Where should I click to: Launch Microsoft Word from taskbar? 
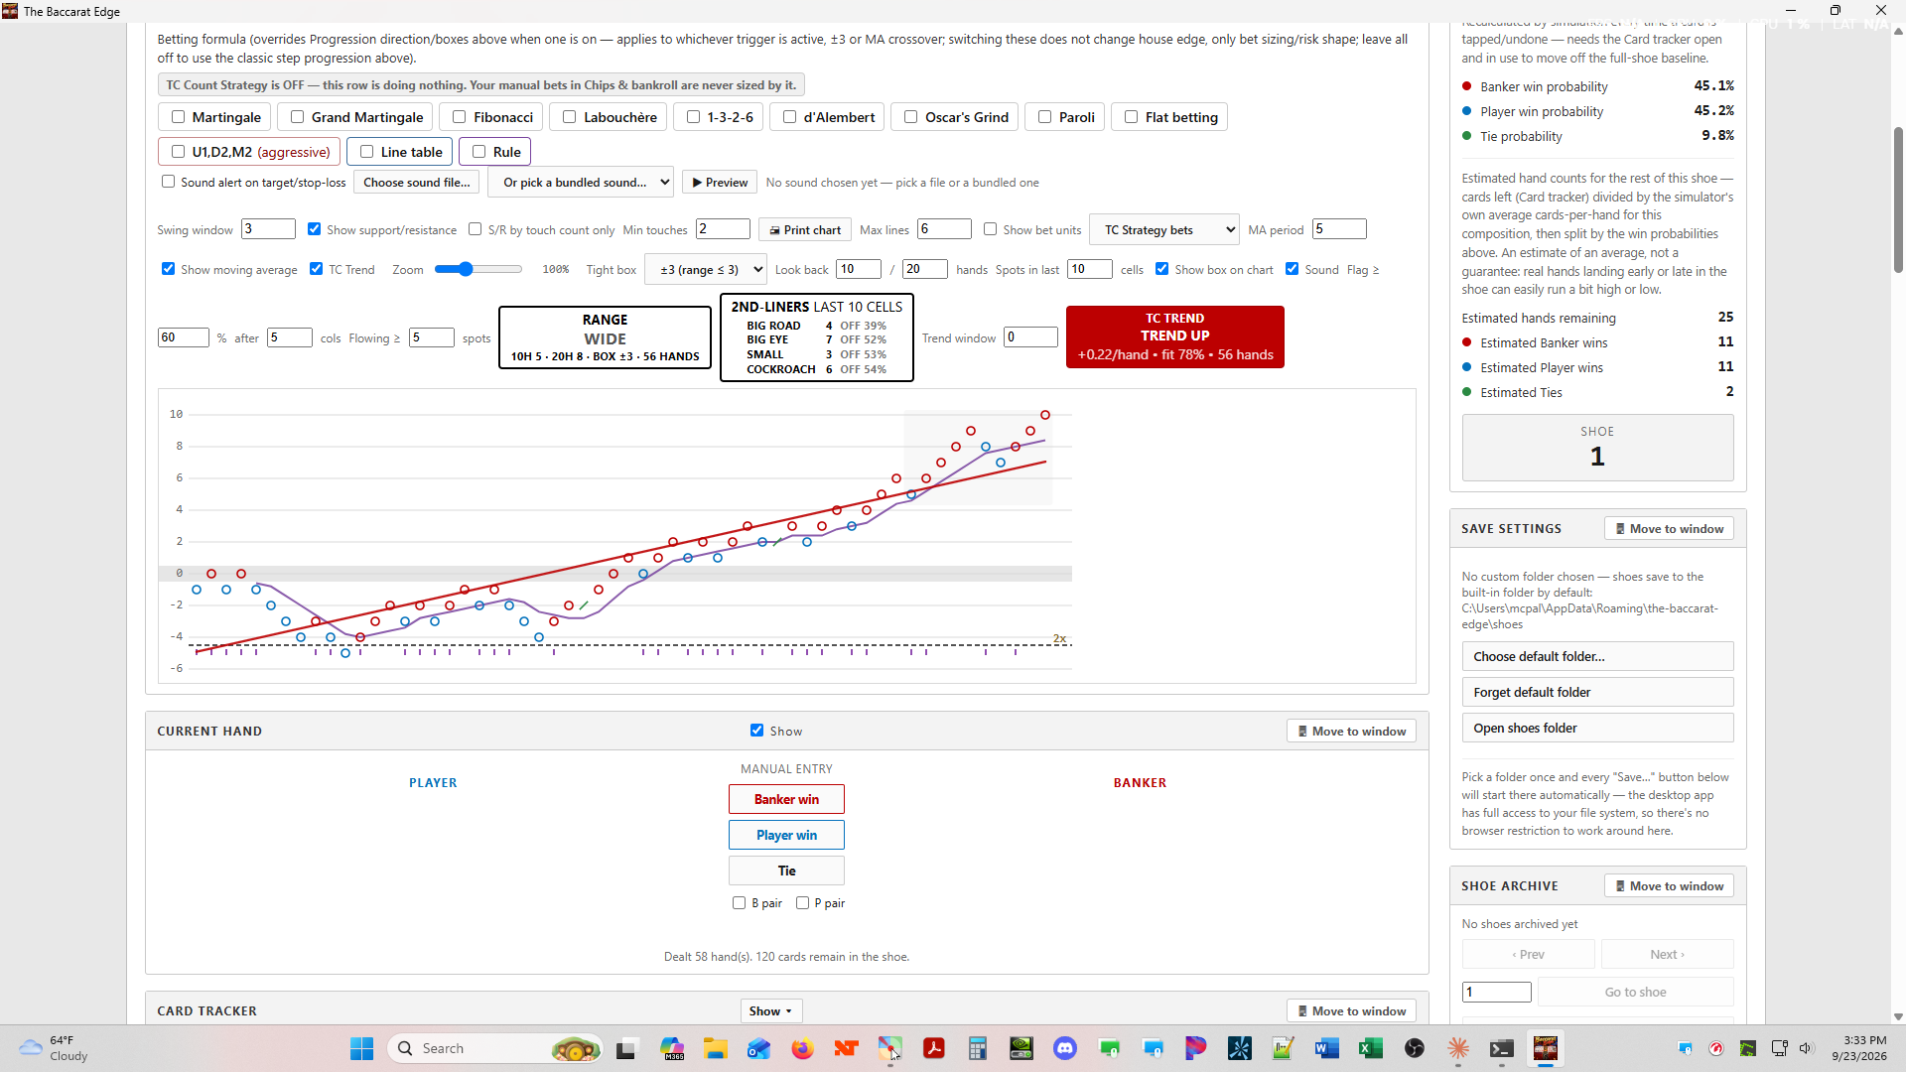coord(1327,1048)
